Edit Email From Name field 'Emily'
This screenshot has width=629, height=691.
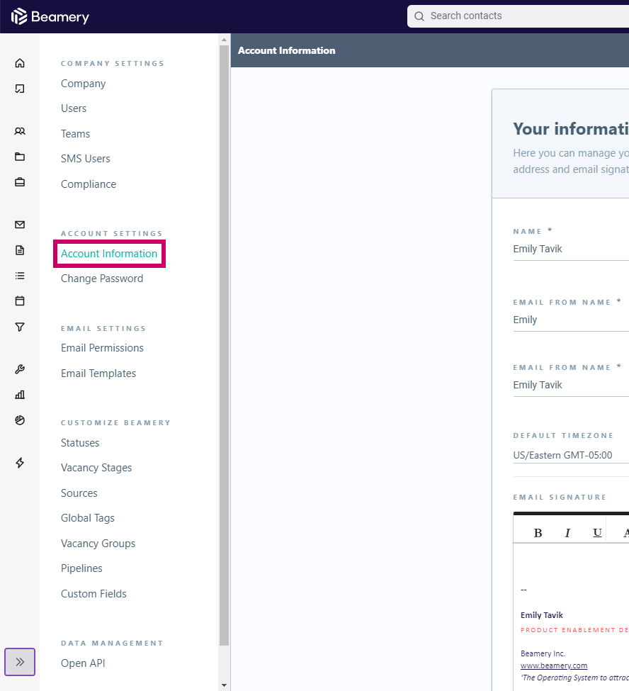(x=571, y=320)
